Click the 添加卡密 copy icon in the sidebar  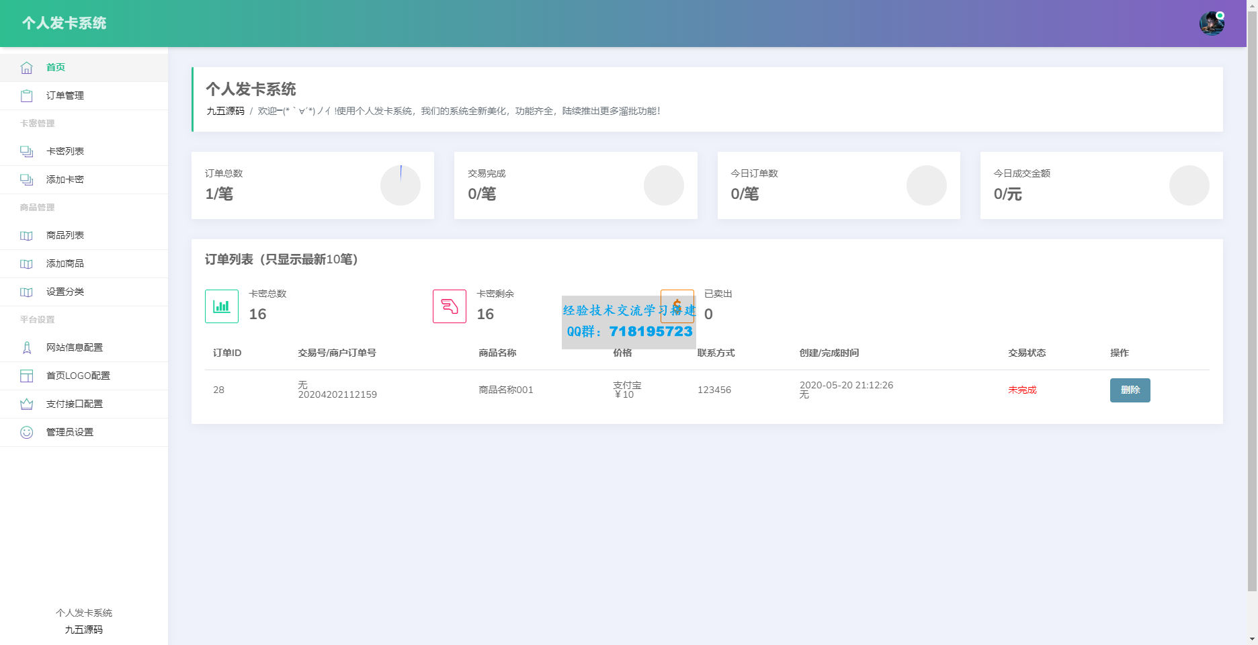pyautogui.click(x=26, y=179)
